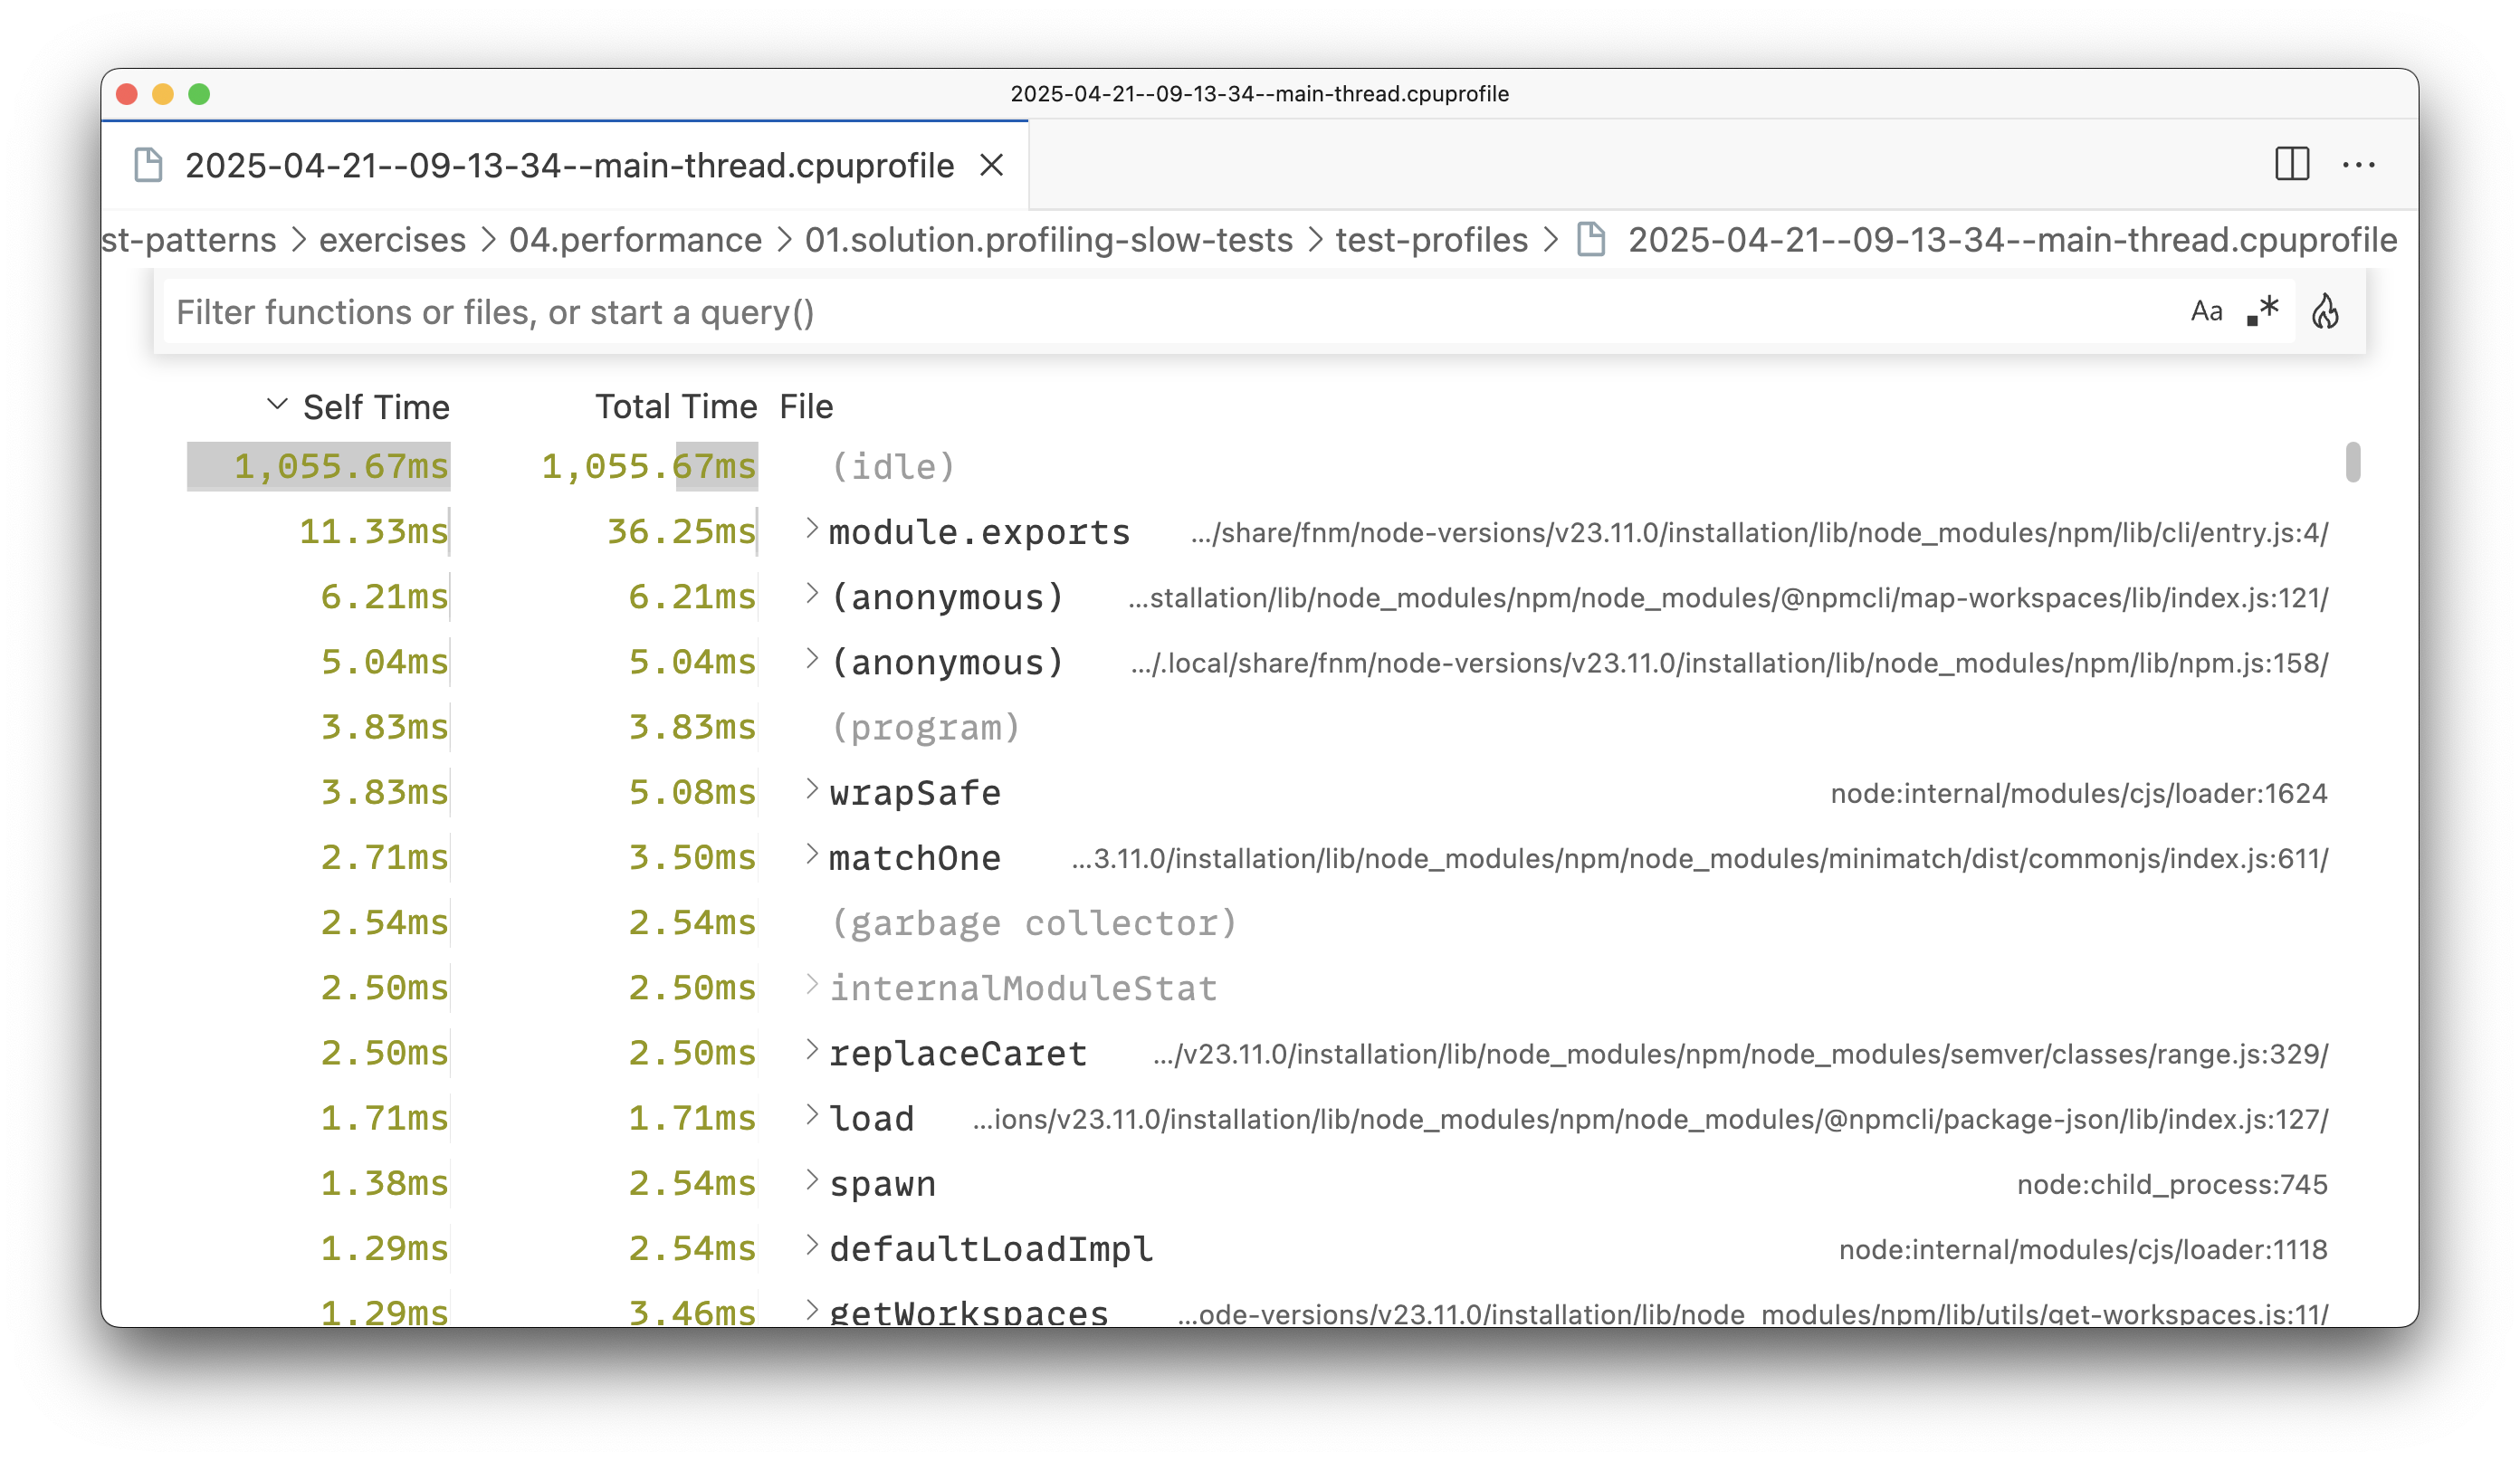The image size is (2520, 1461).
Task: Close the cpuprofile editor tab
Action: pos(991,165)
